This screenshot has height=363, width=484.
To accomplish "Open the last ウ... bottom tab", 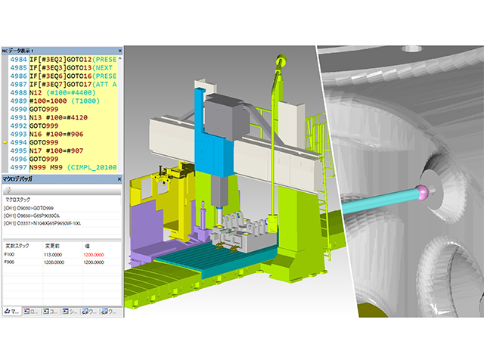I will click(109, 312).
